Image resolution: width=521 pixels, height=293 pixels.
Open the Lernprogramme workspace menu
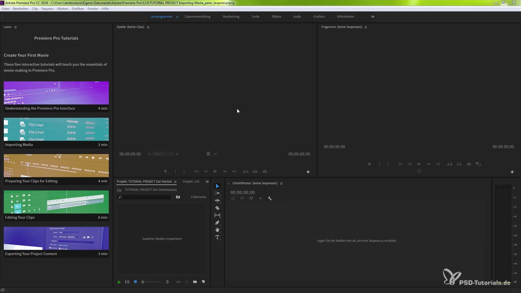tap(177, 17)
